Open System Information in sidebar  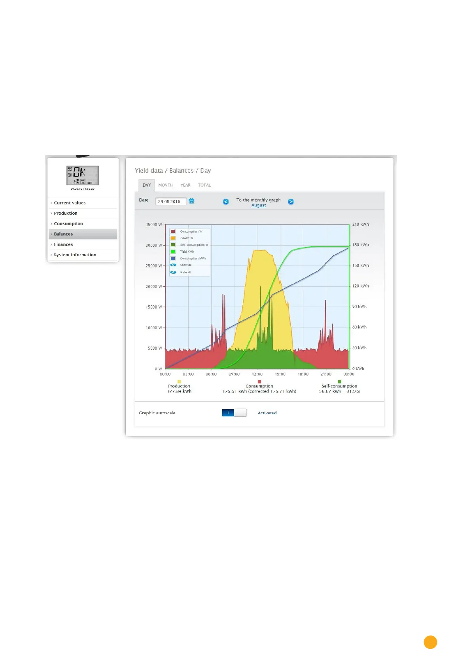75,255
